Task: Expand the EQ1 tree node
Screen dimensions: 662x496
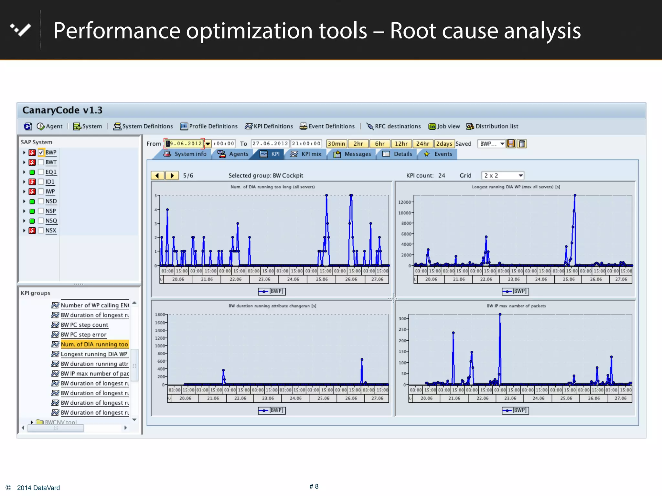Action: coord(24,172)
